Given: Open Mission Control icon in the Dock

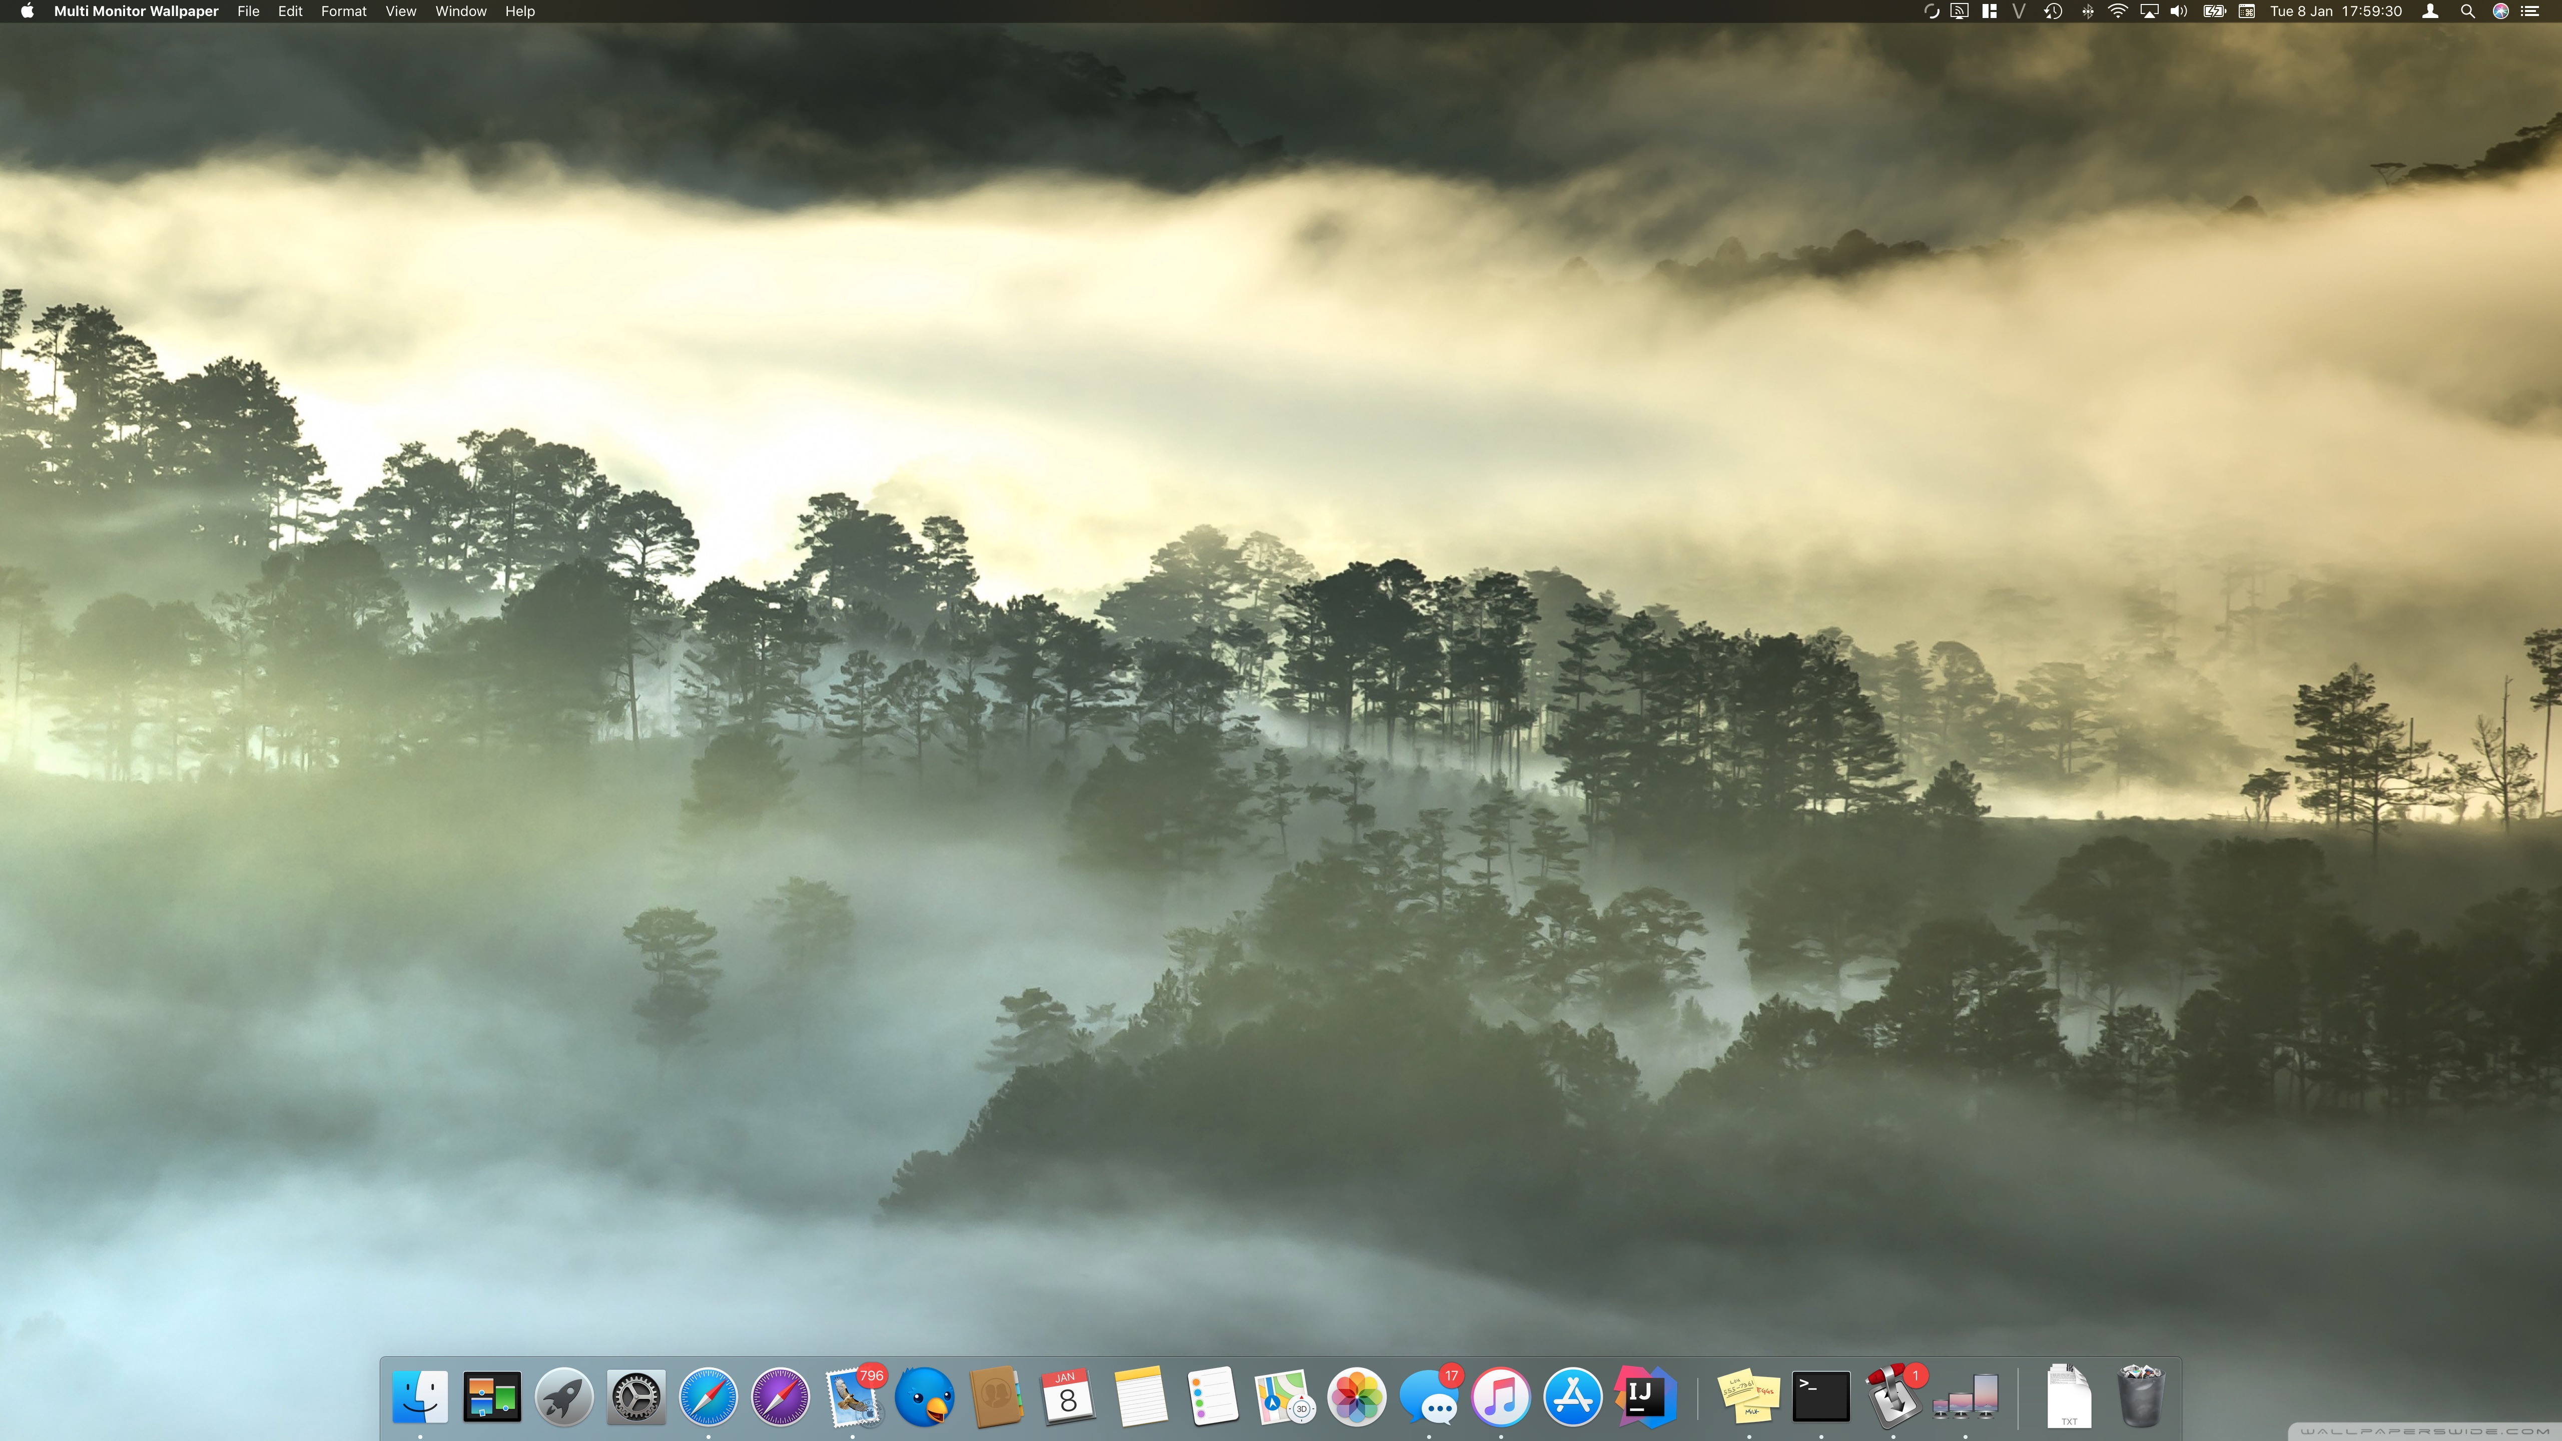Looking at the screenshot, I should point(491,1396).
